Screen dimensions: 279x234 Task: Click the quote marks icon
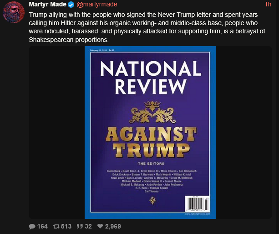tap(80, 227)
